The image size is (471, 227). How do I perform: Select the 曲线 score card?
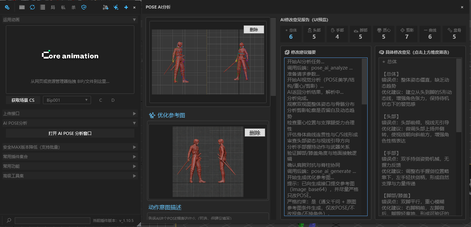pyautogui.click(x=430, y=34)
